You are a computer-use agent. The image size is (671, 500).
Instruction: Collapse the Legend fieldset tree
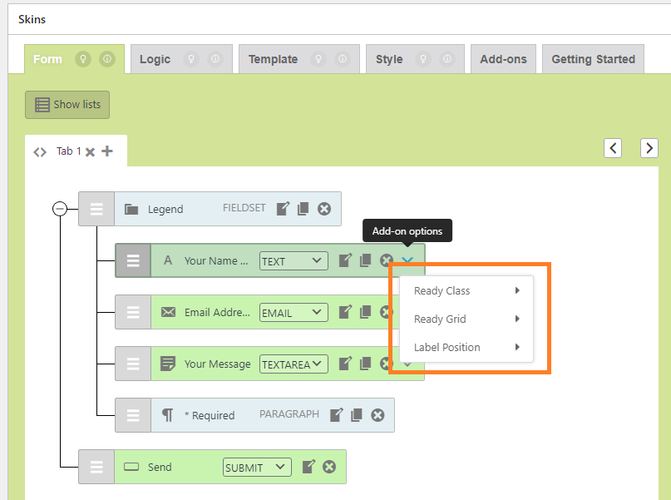tap(60, 209)
